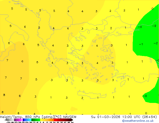Click the left gray arrow end of color scale
Image resolution: width=159 pixels, height=123 pixels.
pyautogui.click(x=6, y=120)
